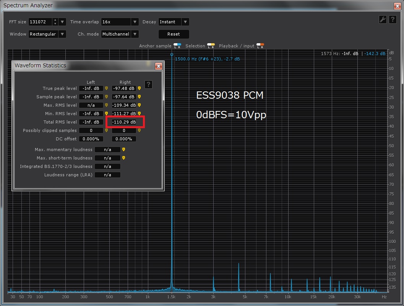Jump to Left true peak level marker

[x=106, y=88]
